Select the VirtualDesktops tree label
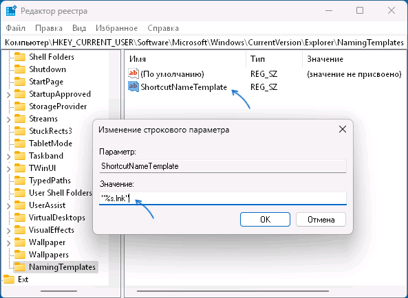The image size is (408, 298). [57, 218]
